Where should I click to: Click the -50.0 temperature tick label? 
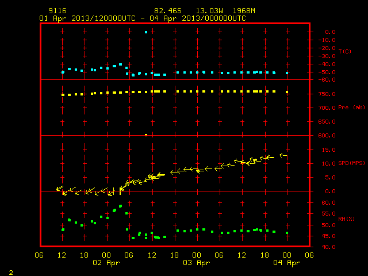point(327,72)
